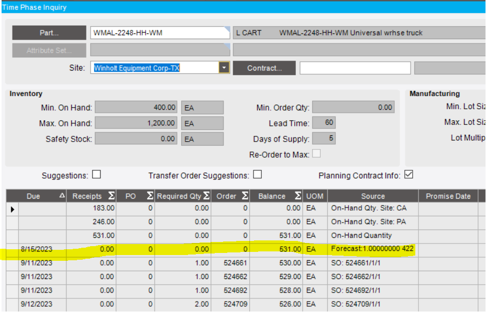Click the PO column sigma icon
Viewport: 486px width, 312px height.
[150, 196]
